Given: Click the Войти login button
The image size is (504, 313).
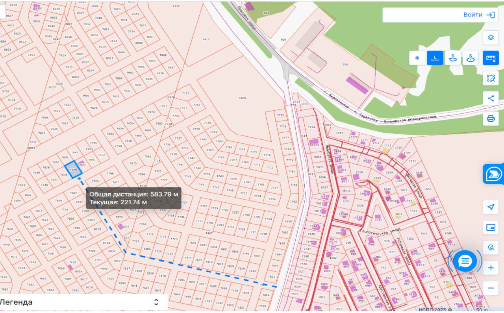Looking at the screenshot, I should click(x=479, y=15).
